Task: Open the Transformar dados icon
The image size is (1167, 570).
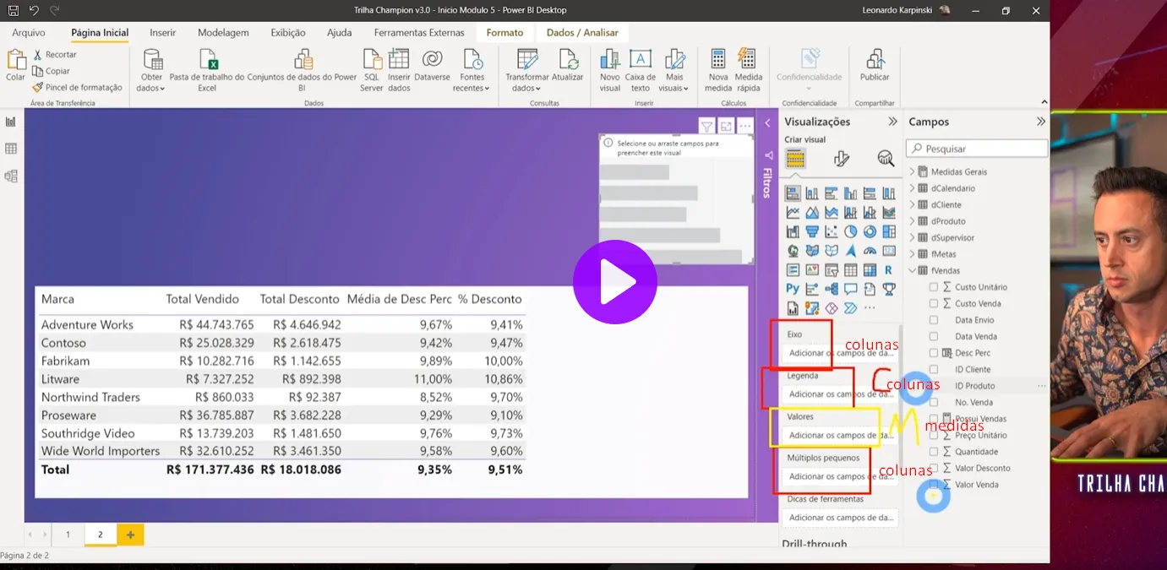Action: pyautogui.click(x=527, y=61)
